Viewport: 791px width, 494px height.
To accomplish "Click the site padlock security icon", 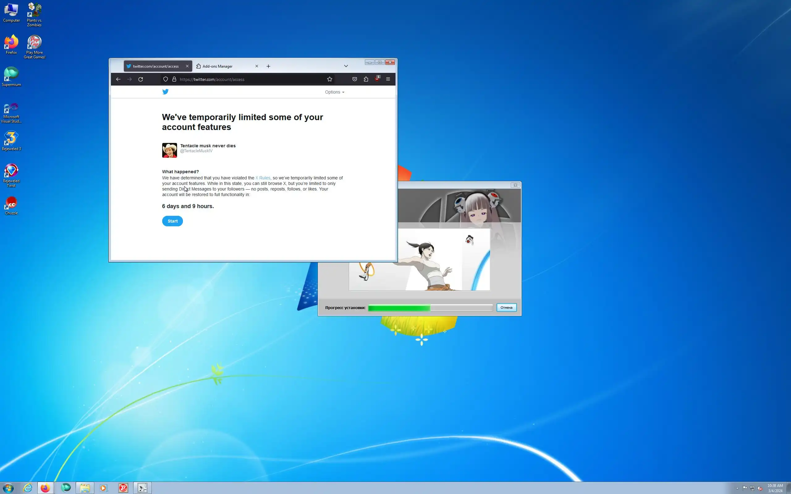I will point(174,79).
